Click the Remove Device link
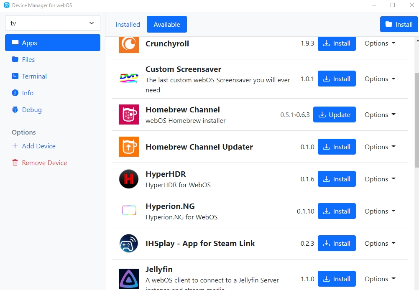This screenshot has height=290, width=419. [44, 163]
